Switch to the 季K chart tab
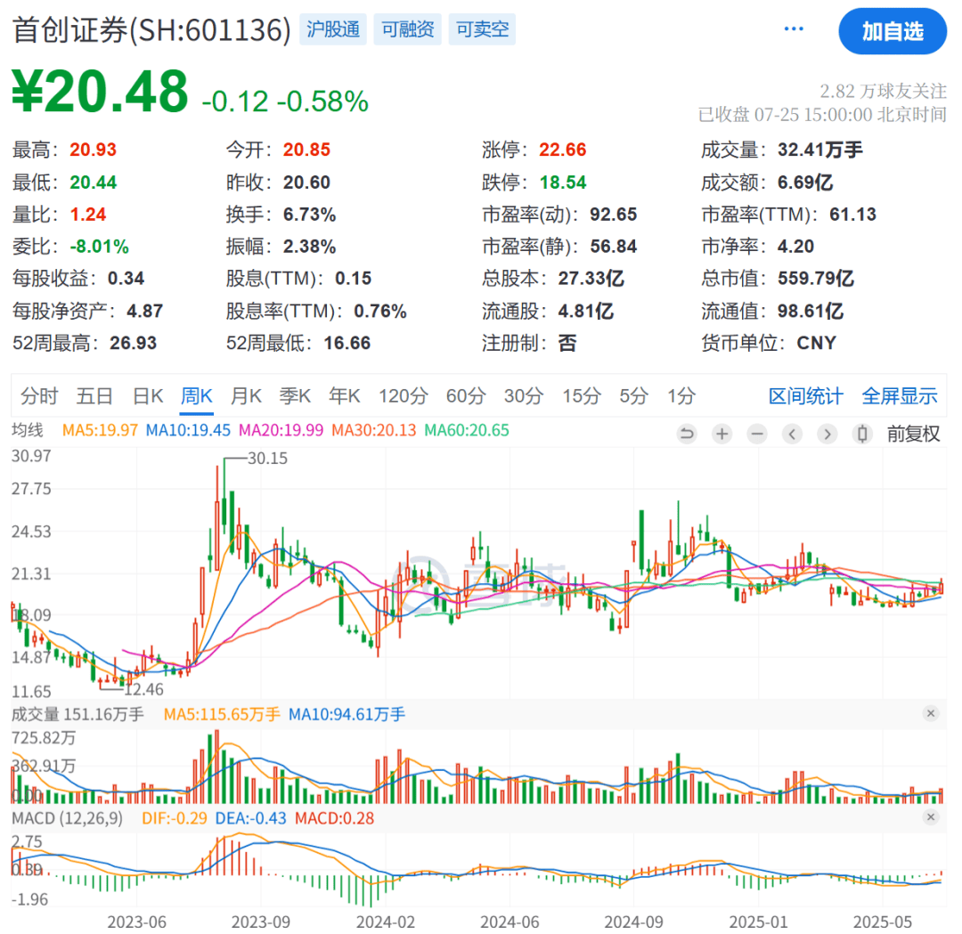 point(295,396)
